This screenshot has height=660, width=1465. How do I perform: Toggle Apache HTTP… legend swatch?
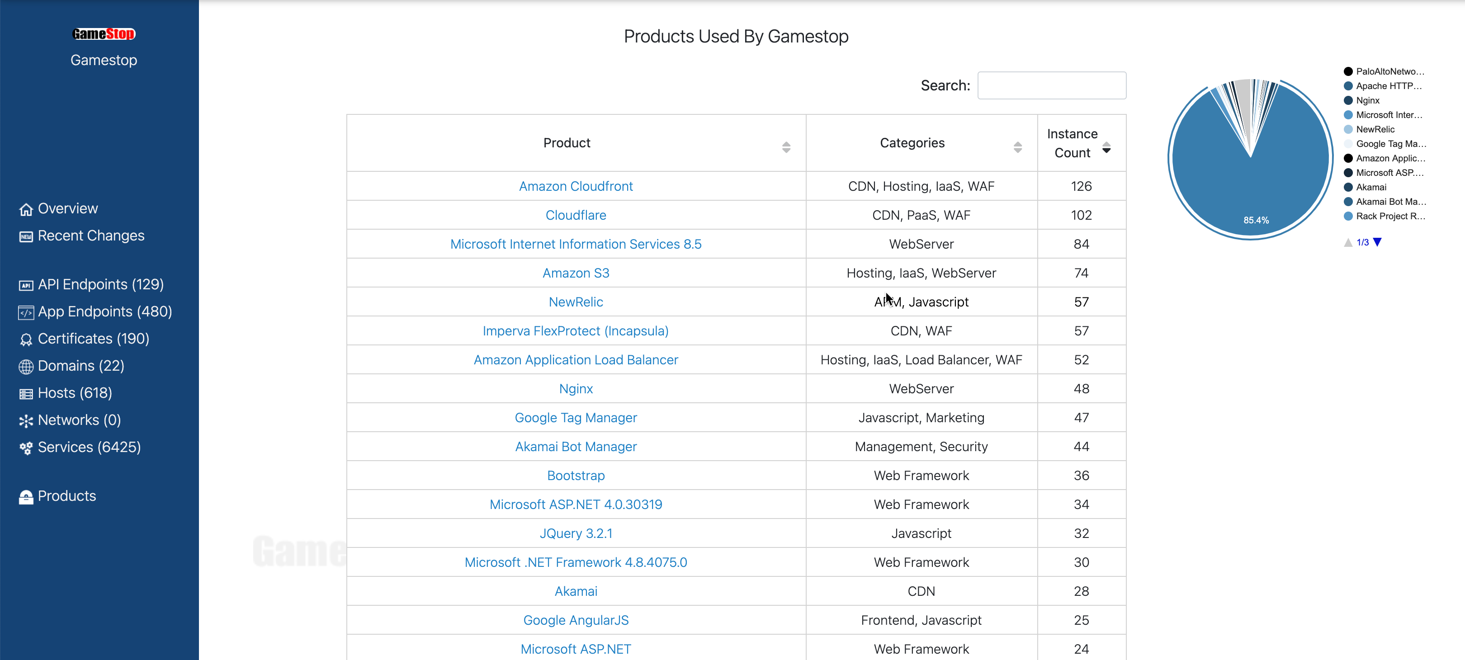pos(1348,86)
